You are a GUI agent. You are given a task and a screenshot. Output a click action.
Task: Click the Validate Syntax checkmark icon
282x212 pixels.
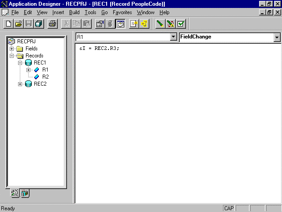click(x=181, y=23)
